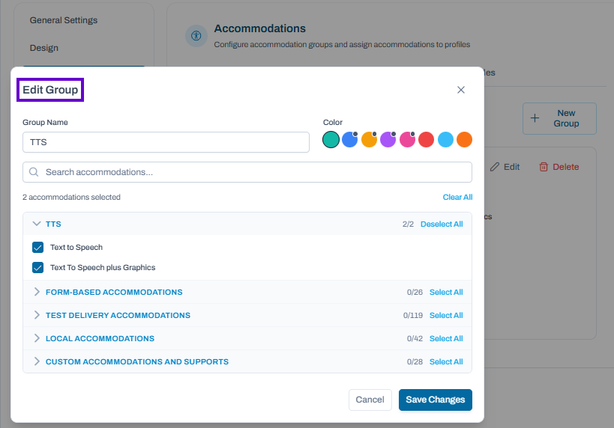This screenshot has width=614, height=428.
Task: Choose the dark orange color swatch
Action: [464, 139]
